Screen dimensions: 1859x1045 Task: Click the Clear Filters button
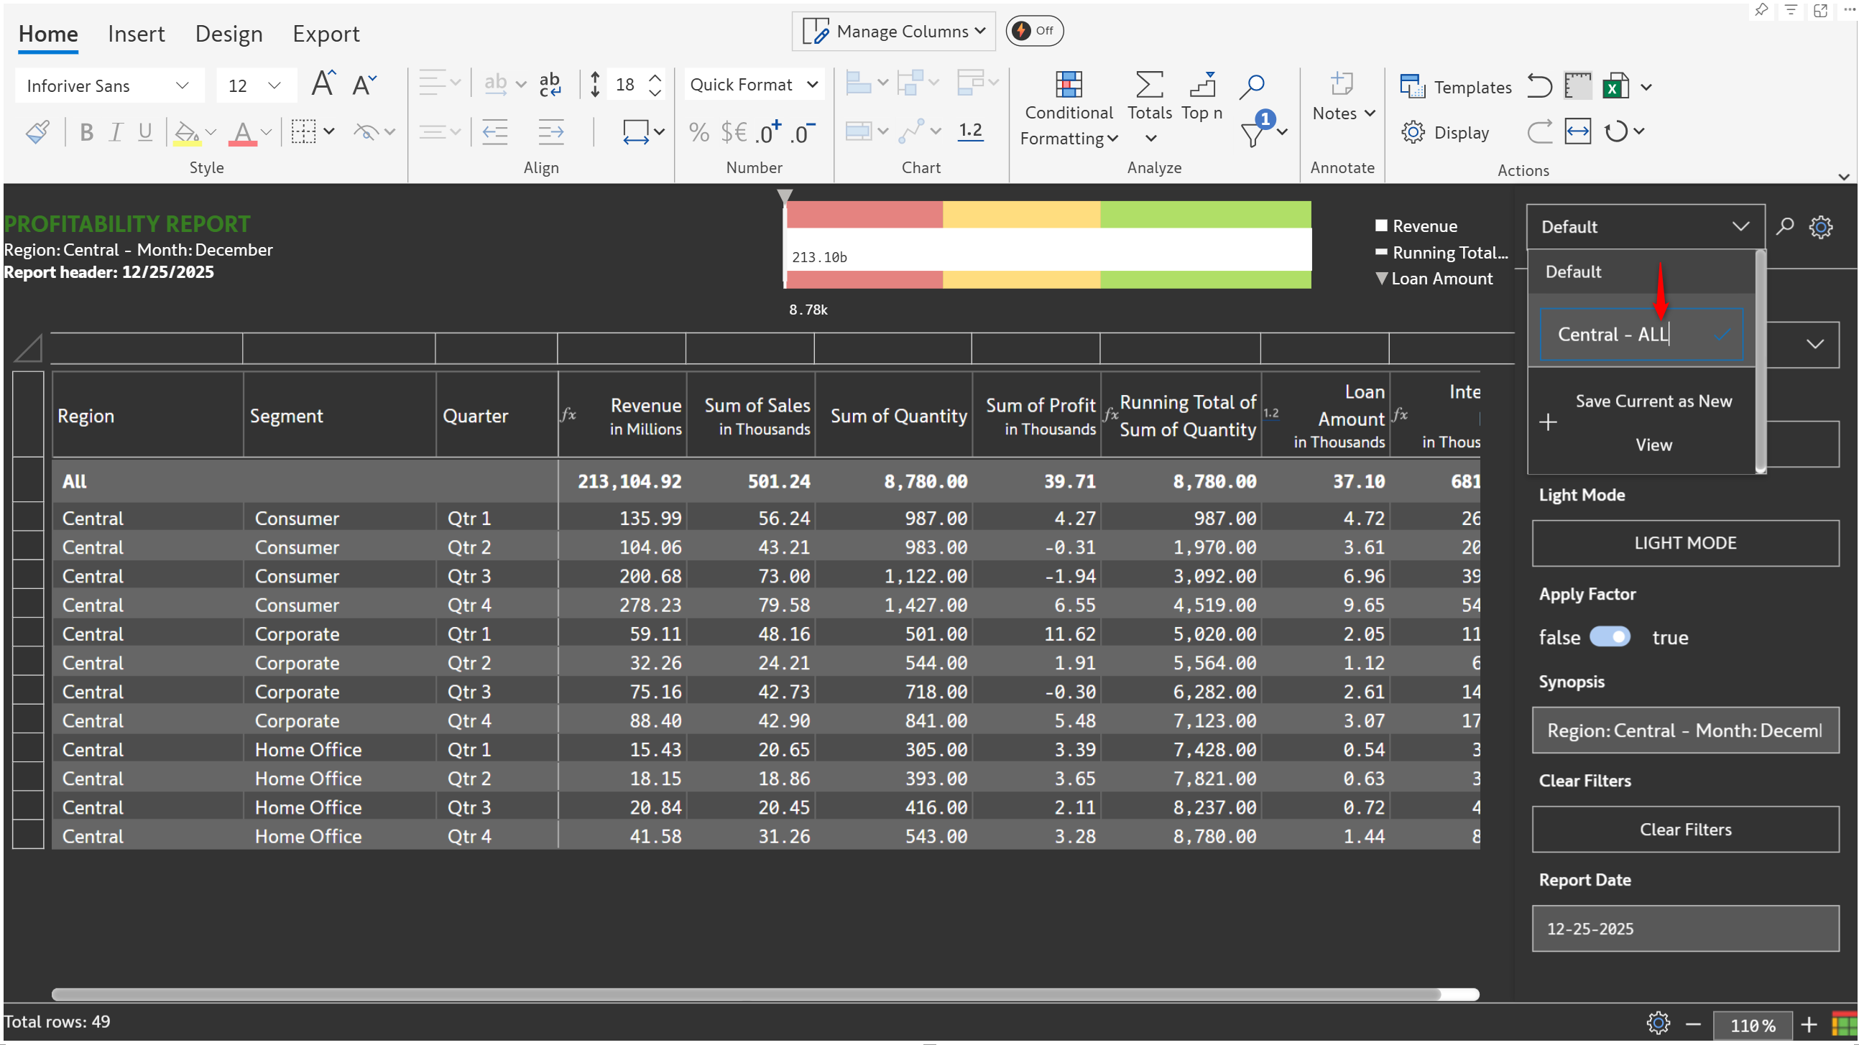click(x=1684, y=830)
